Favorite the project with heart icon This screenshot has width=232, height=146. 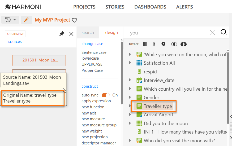coord(74,20)
